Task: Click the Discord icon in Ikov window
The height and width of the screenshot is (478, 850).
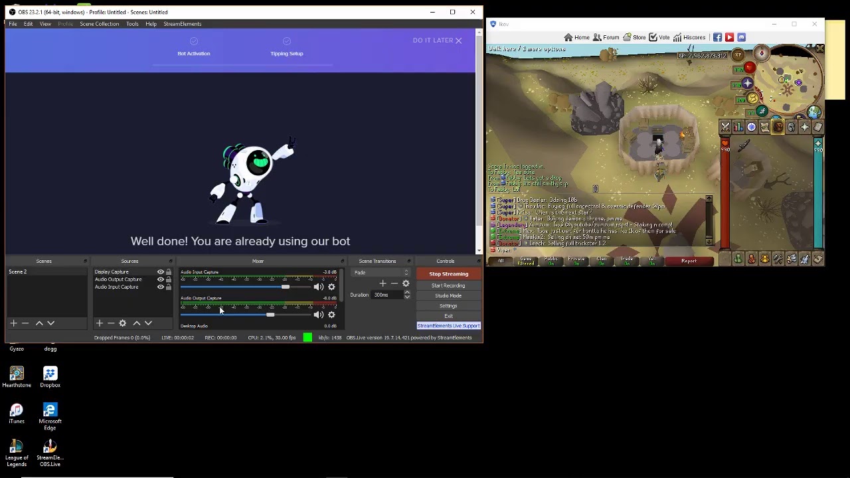Action: [x=741, y=38]
